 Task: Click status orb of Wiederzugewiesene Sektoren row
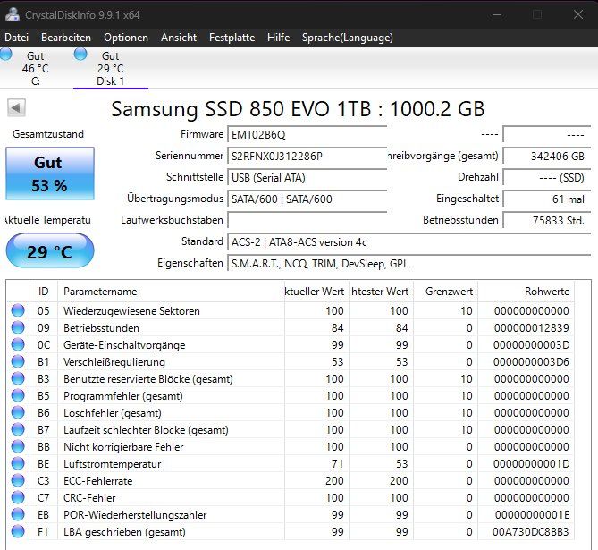(18, 310)
